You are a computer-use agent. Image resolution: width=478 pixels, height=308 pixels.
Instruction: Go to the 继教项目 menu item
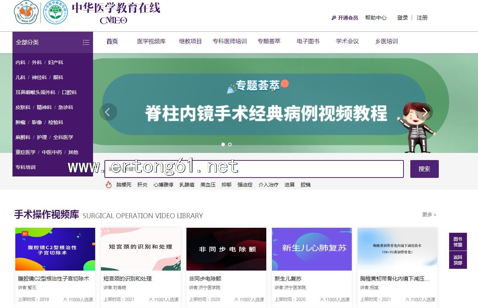[x=190, y=41]
